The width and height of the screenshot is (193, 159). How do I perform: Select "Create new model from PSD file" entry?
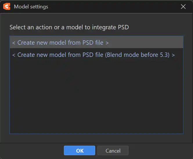[60, 43]
